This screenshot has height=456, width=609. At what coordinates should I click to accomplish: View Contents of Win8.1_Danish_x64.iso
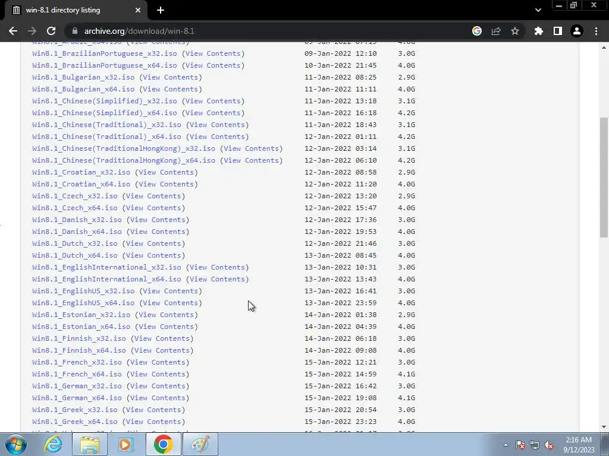tap(158, 232)
